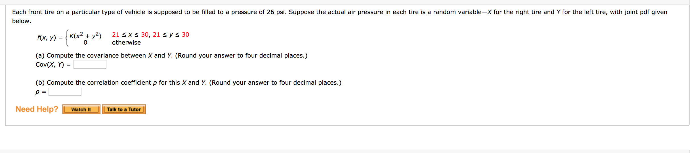Click the orange Need Help? label
The height and width of the screenshot is (153, 697).
[x=37, y=109]
